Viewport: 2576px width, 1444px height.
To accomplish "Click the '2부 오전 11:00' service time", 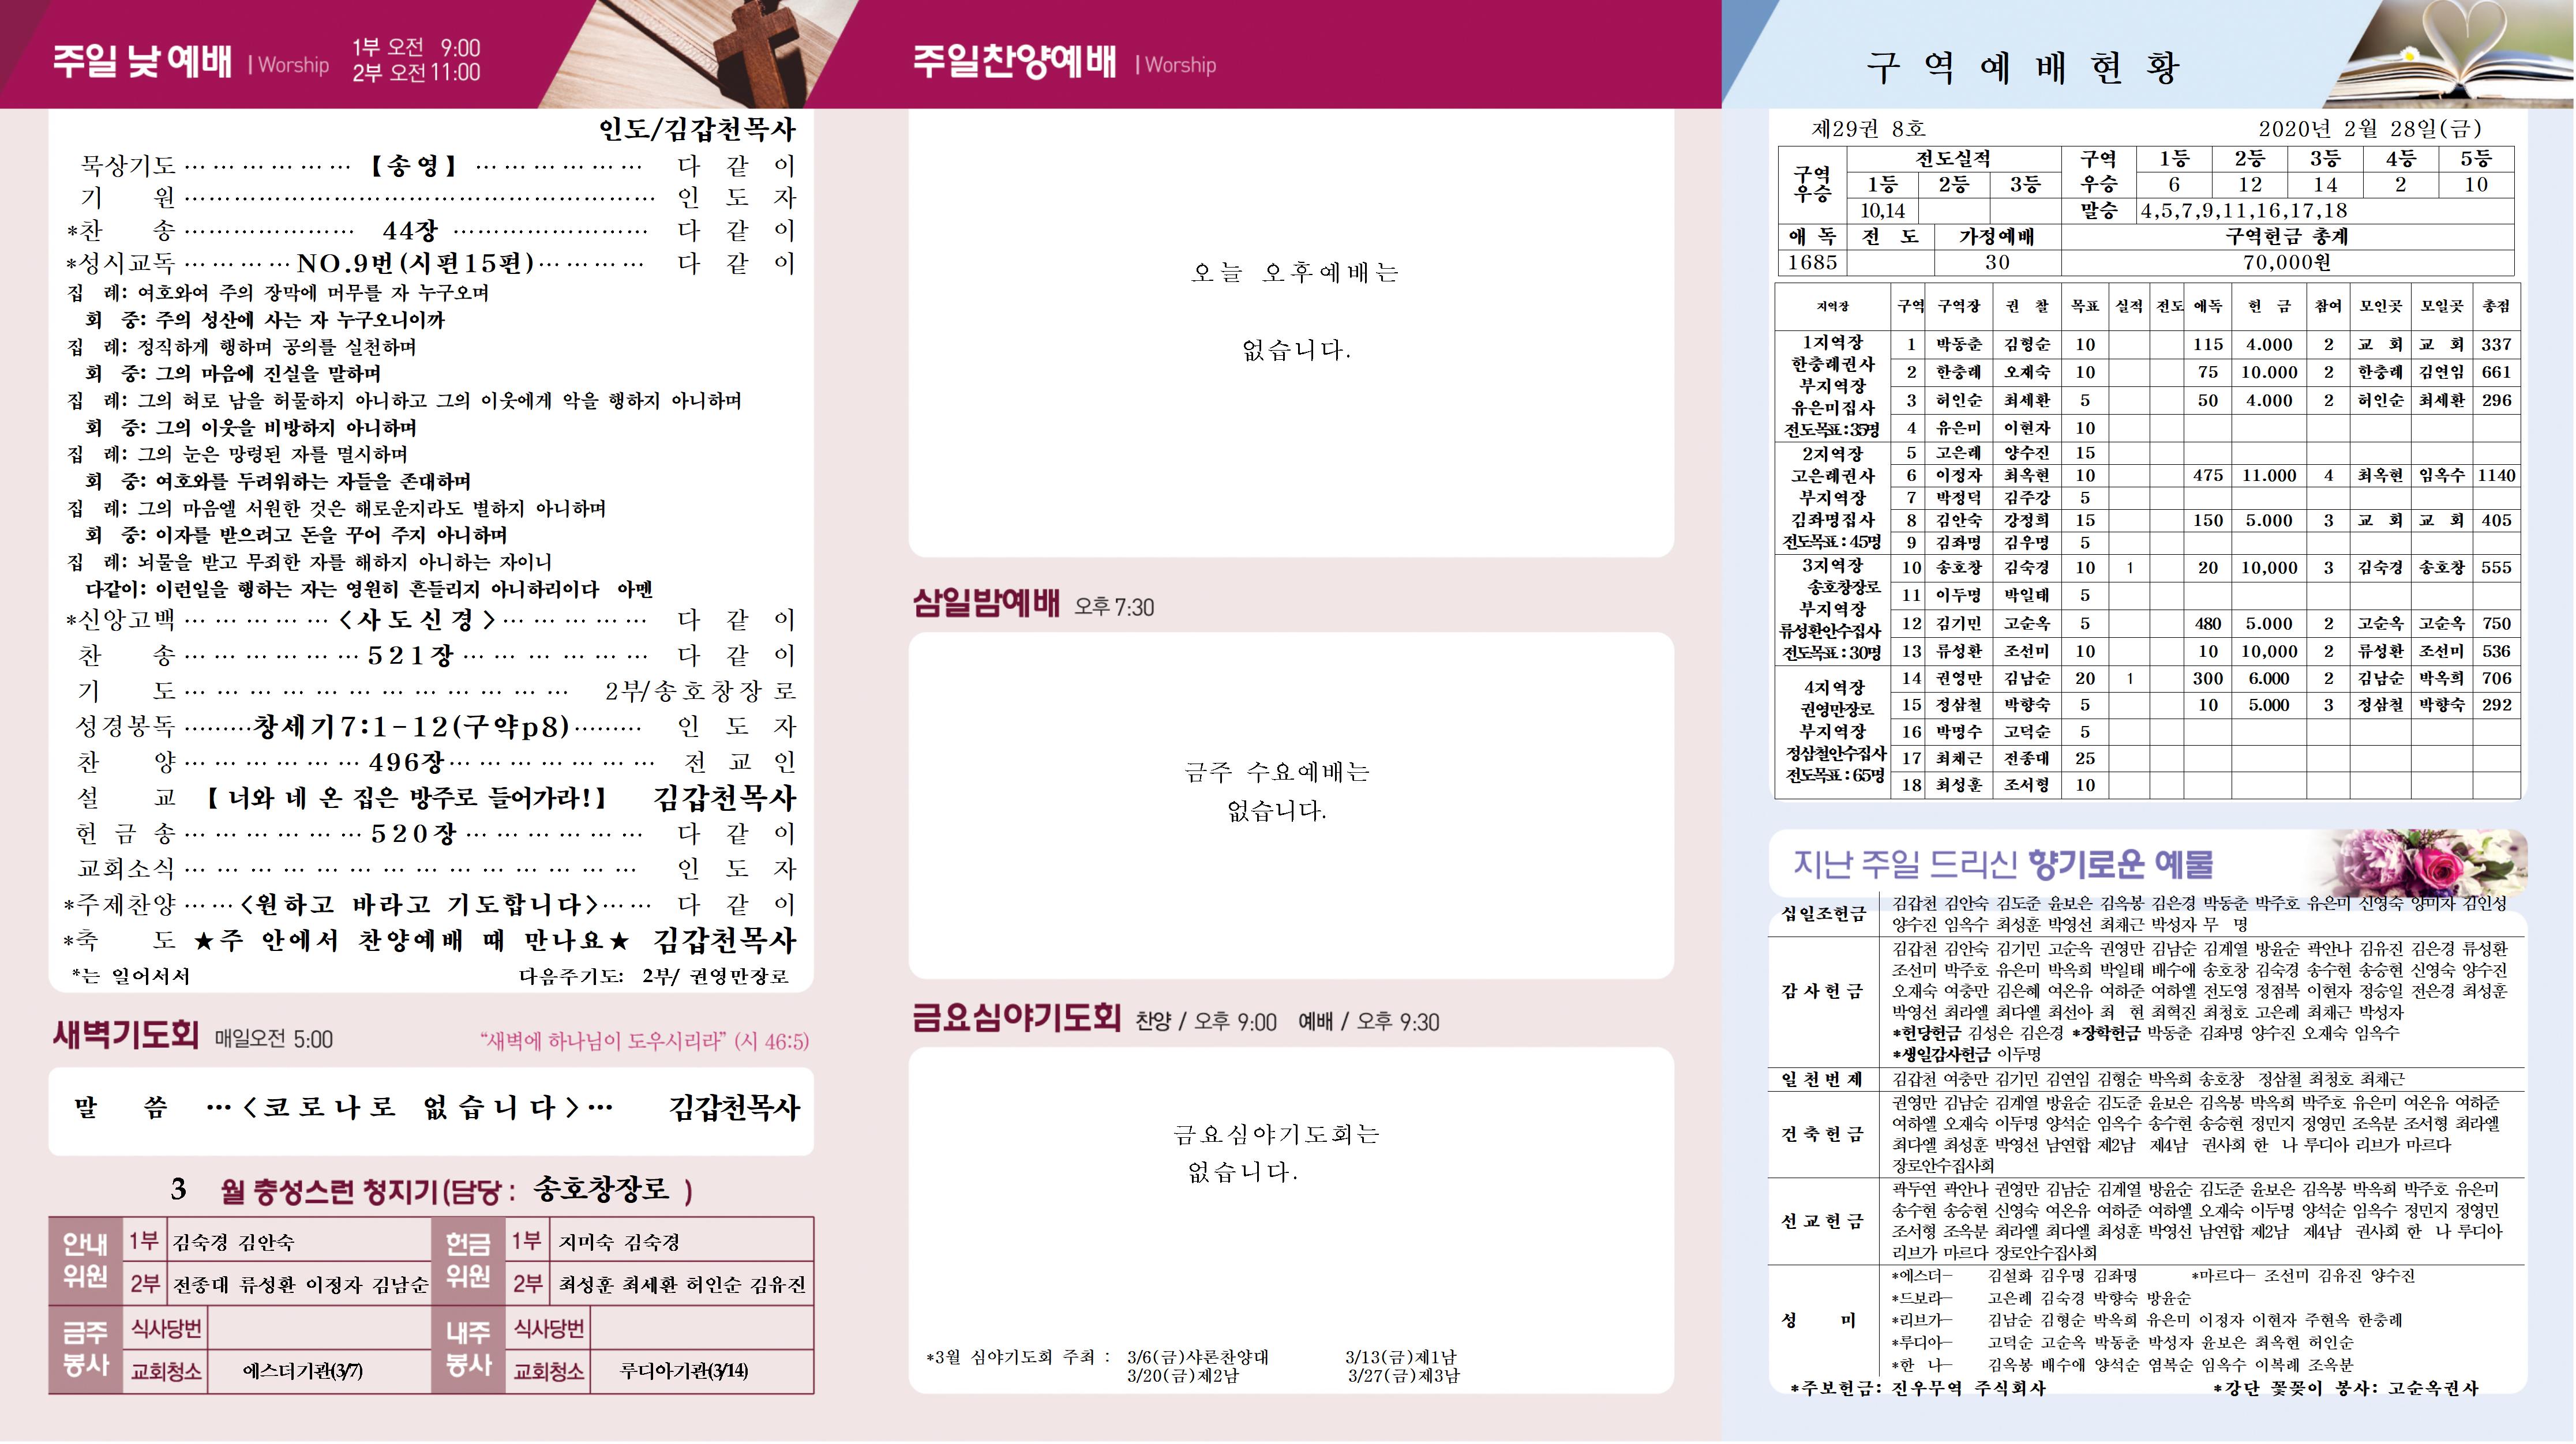I will click(x=416, y=73).
